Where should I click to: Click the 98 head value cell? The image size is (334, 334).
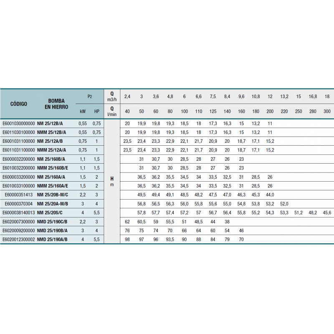click(x=127, y=239)
